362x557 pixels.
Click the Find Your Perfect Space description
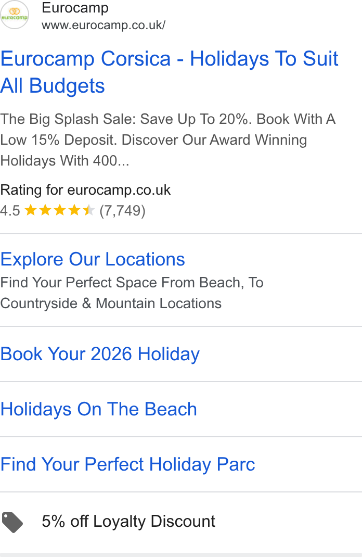click(x=132, y=293)
